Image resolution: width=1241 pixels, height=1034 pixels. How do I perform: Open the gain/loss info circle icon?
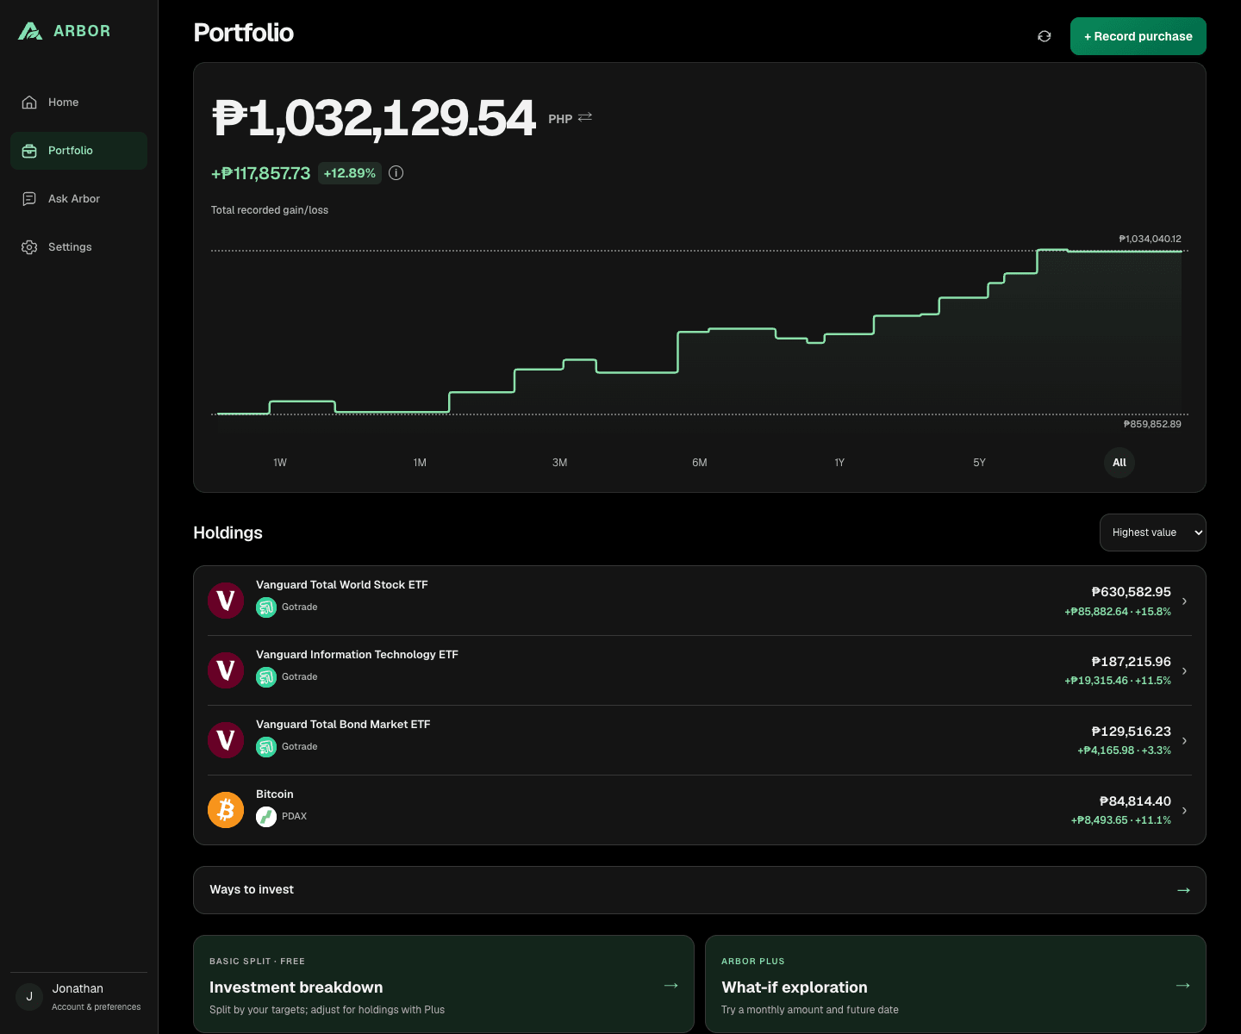tap(396, 173)
